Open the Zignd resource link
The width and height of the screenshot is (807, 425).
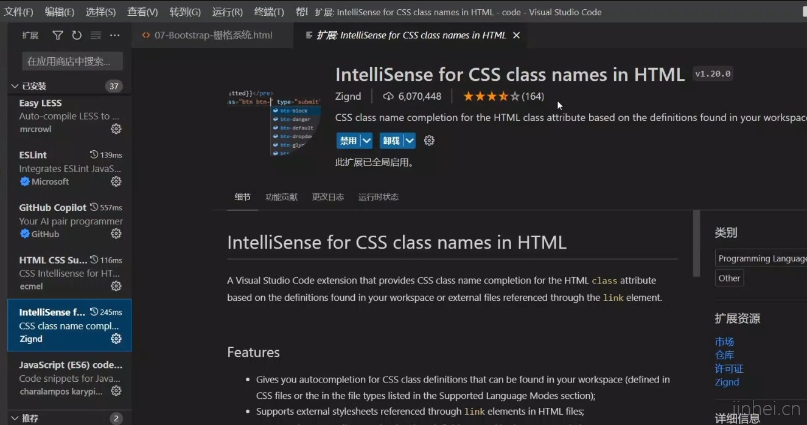[x=727, y=382]
